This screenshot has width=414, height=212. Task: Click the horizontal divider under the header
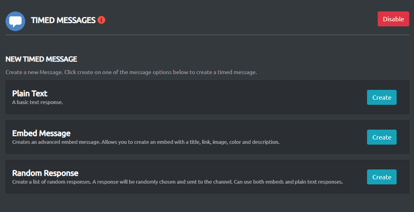click(207, 35)
